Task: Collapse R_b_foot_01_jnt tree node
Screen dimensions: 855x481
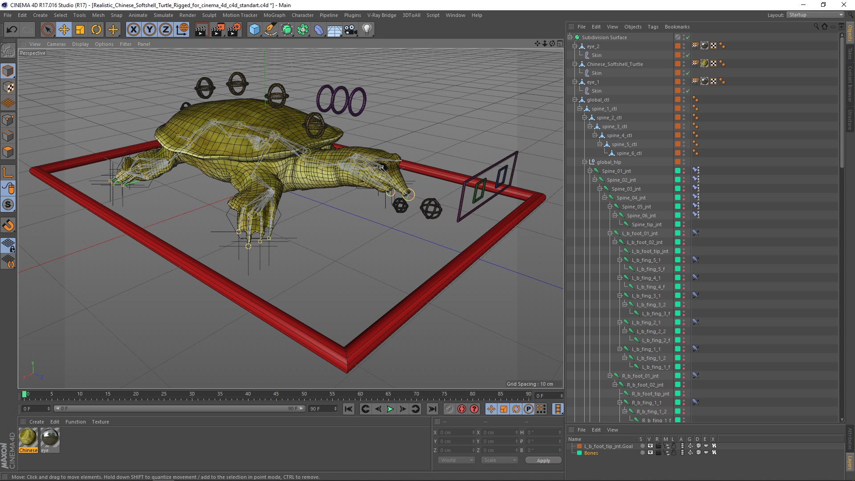Action: [x=610, y=376]
